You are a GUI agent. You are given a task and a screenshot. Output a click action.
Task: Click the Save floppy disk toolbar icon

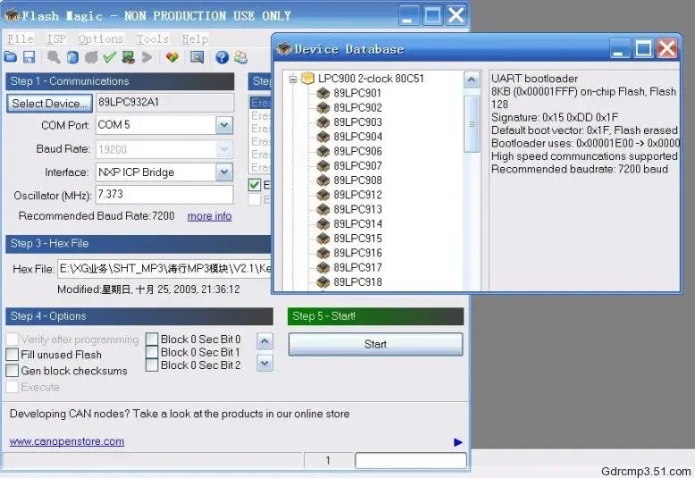click(29, 57)
